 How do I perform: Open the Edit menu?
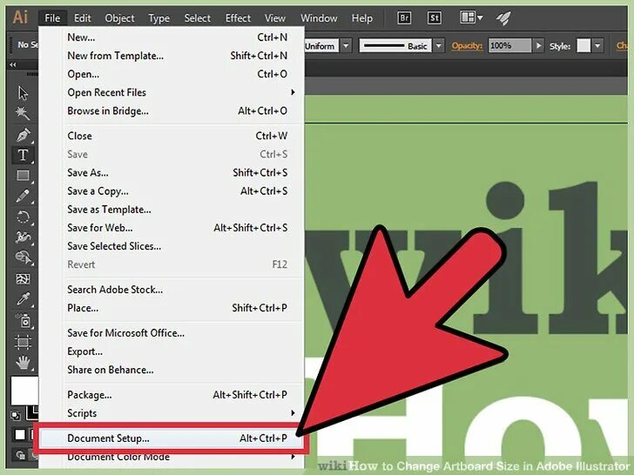pos(83,18)
